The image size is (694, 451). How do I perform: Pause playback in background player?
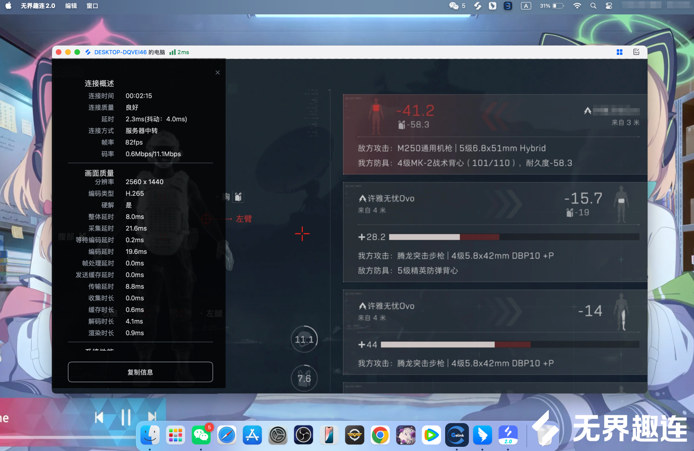pyautogui.click(x=126, y=417)
